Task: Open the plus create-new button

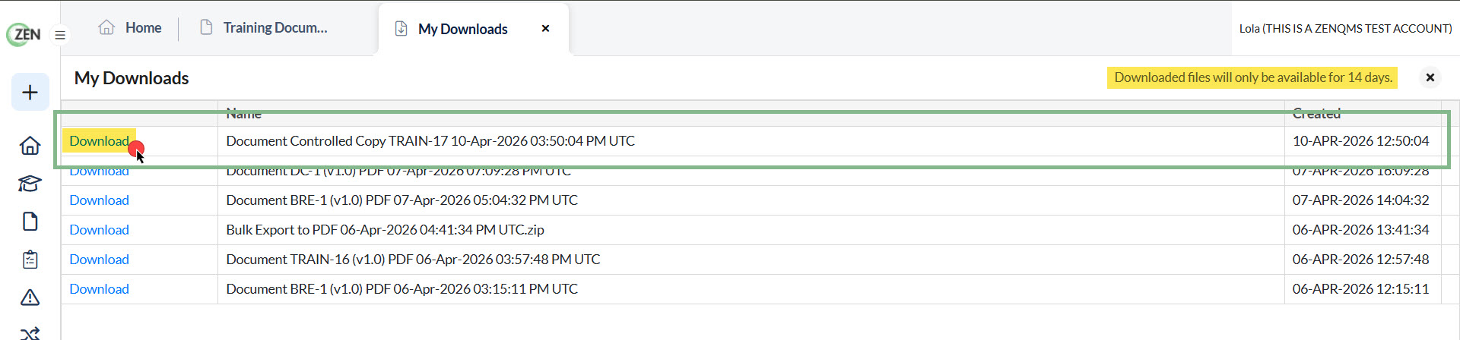Action: tap(30, 93)
